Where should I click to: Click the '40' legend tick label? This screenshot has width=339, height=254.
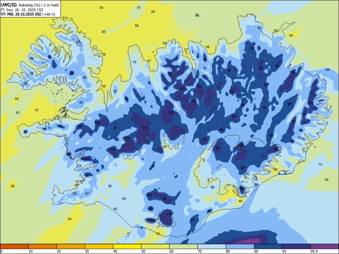point(115,251)
